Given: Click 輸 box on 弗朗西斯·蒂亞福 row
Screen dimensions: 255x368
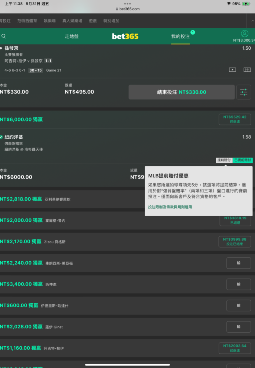Looking at the screenshot, I should [x=238, y=263].
